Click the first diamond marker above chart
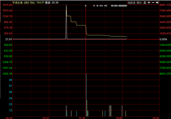The width and height of the screenshot is (171, 119). coord(85,6)
